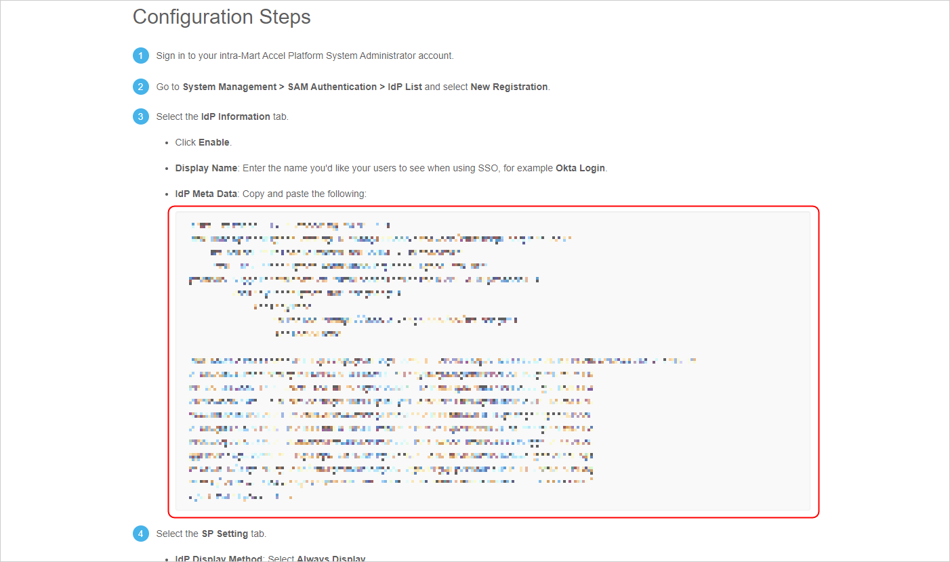Click the Display Name label

[x=206, y=168]
